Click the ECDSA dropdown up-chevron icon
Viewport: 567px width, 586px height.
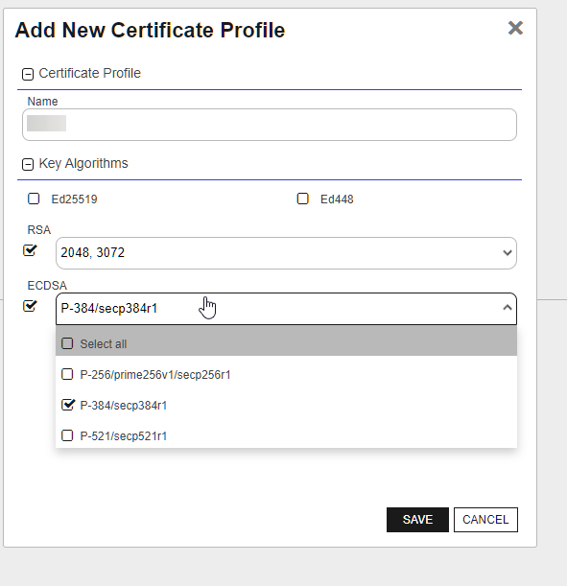(508, 308)
